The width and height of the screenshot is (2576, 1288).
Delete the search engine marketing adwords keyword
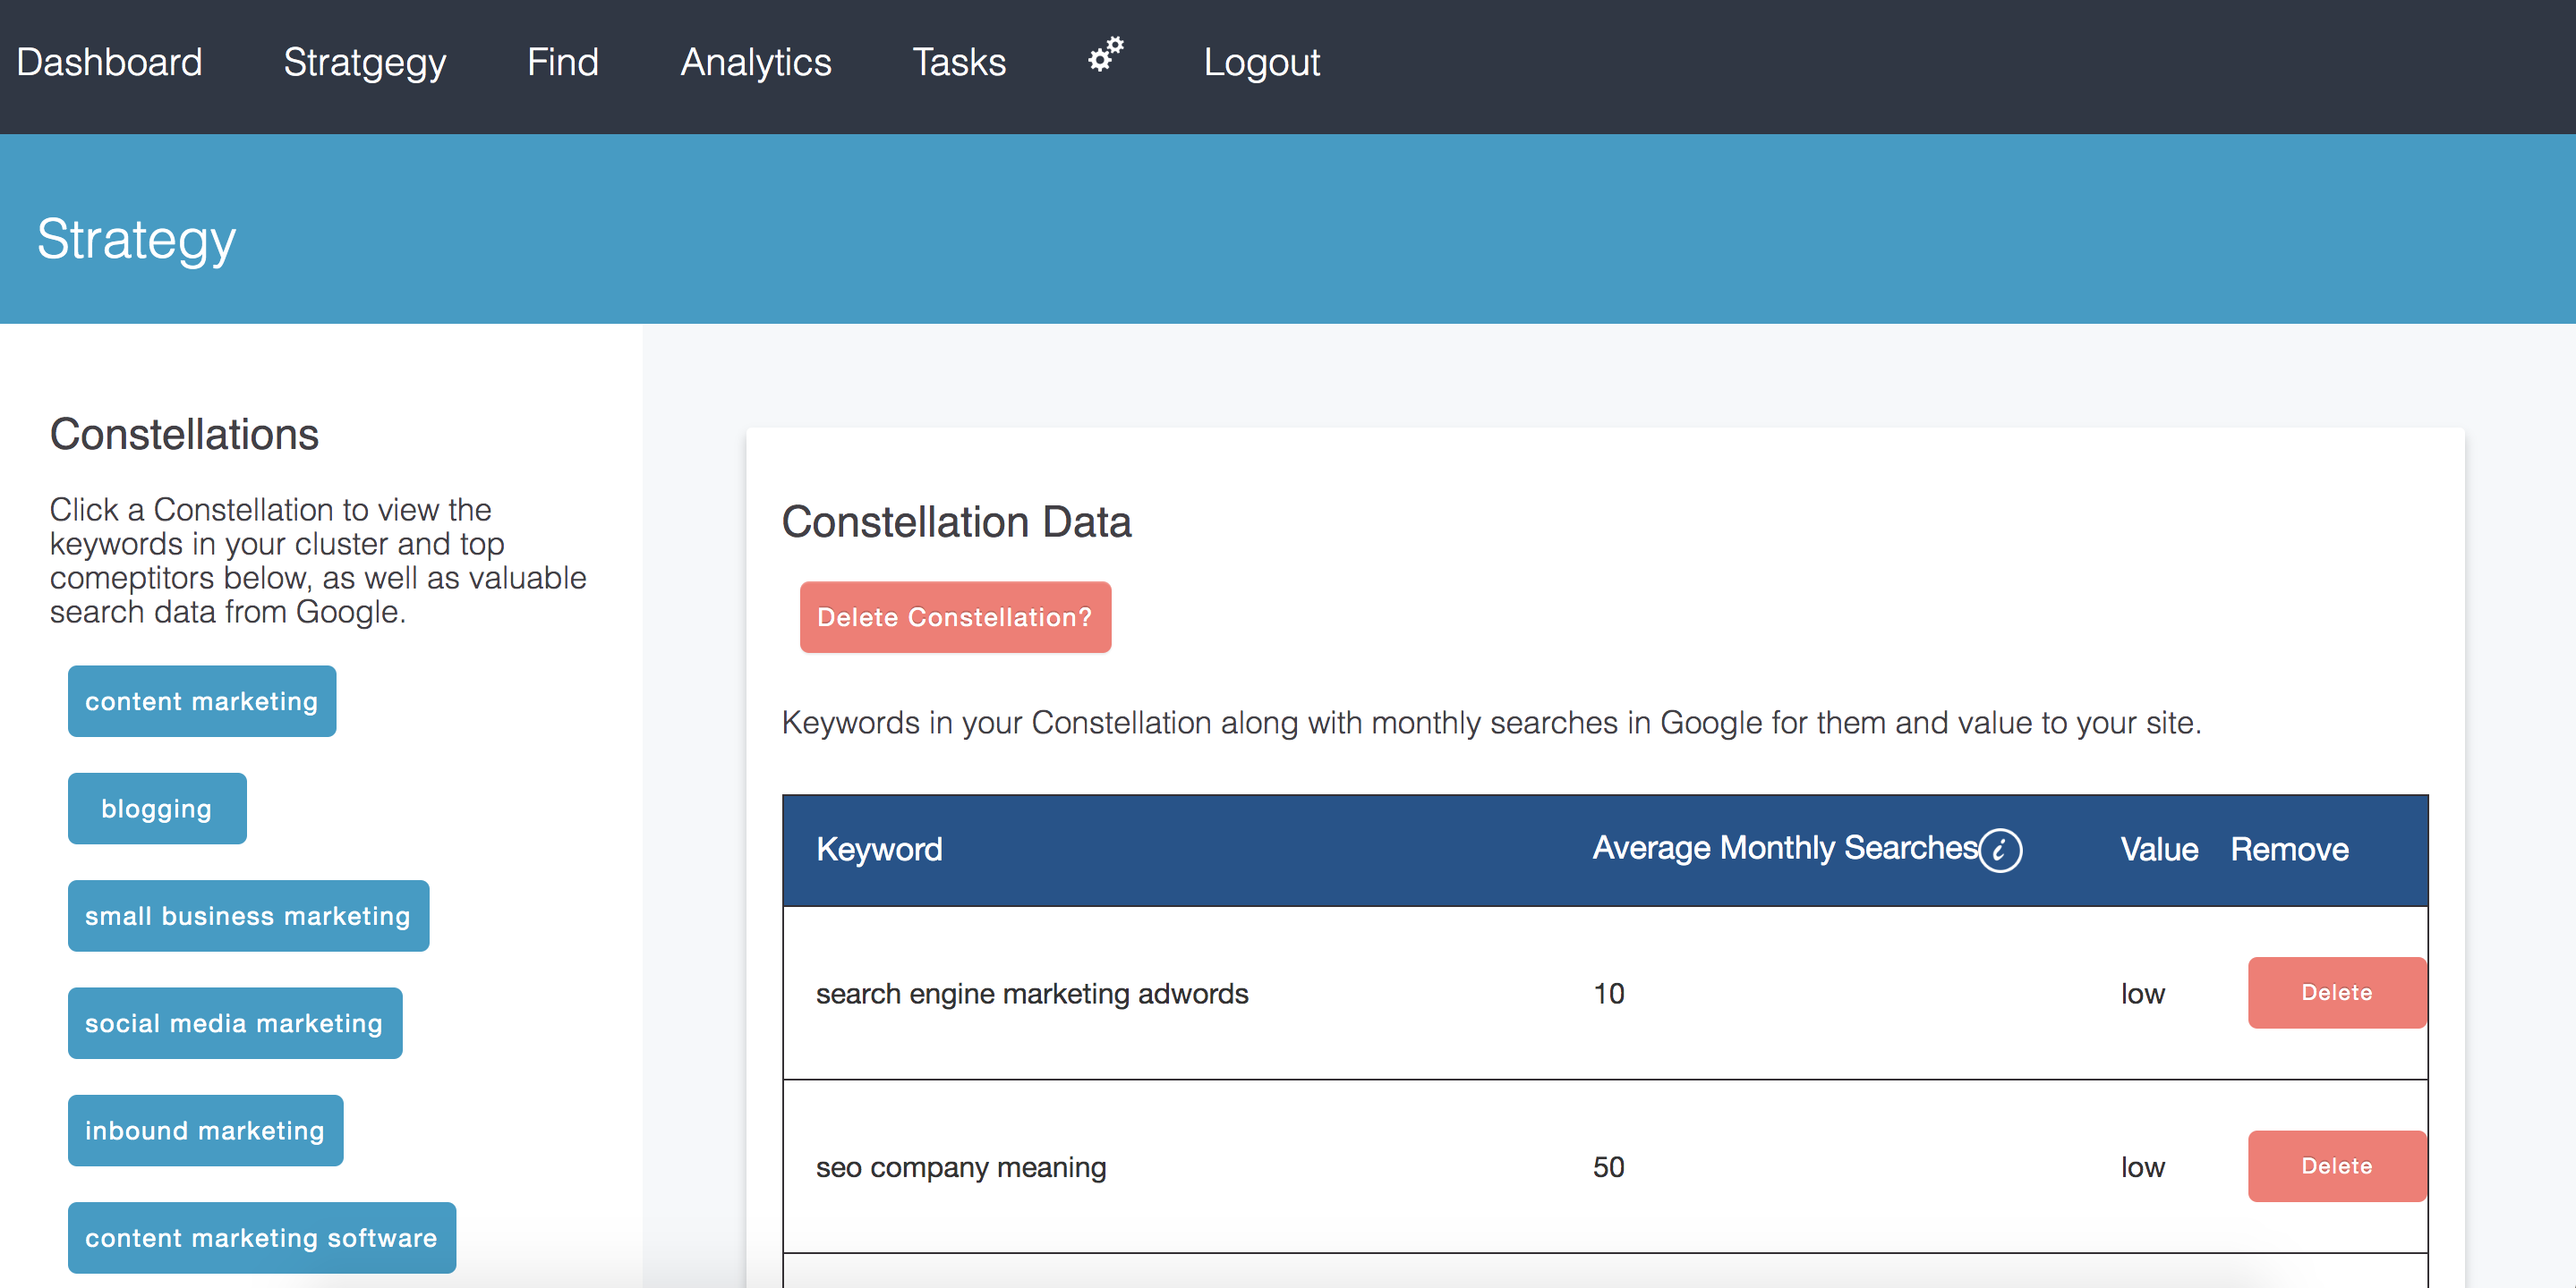click(2336, 992)
